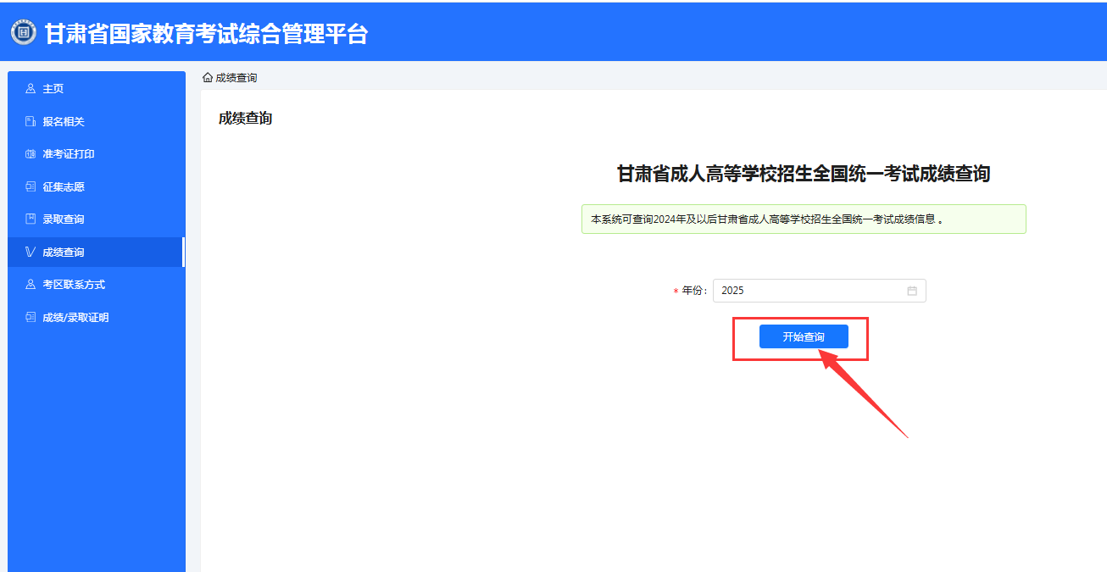Click the person icon beside 主页
The height and width of the screenshot is (572, 1107).
pyautogui.click(x=31, y=88)
